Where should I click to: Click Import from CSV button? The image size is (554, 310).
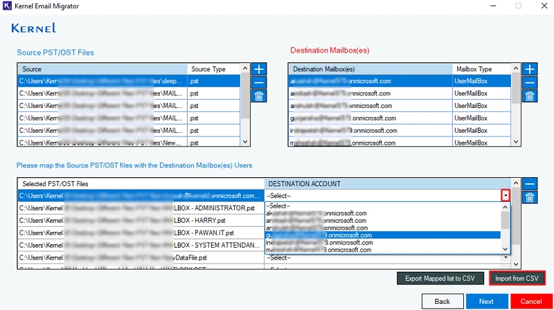(x=517, y=279)
